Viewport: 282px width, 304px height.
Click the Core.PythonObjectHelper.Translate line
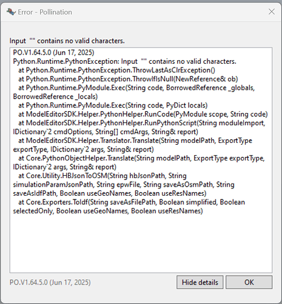[x=139, y=162]
